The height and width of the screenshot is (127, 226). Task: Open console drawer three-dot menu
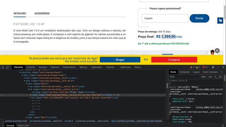pos(2,126)
